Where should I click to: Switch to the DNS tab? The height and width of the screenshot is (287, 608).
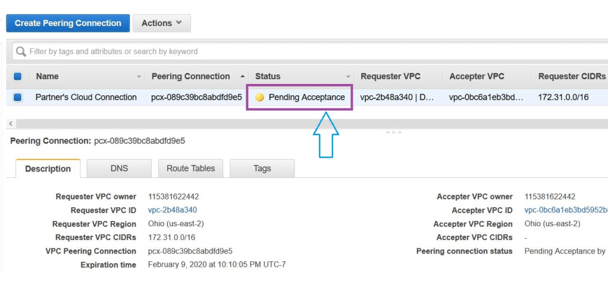tap(119, 169)
